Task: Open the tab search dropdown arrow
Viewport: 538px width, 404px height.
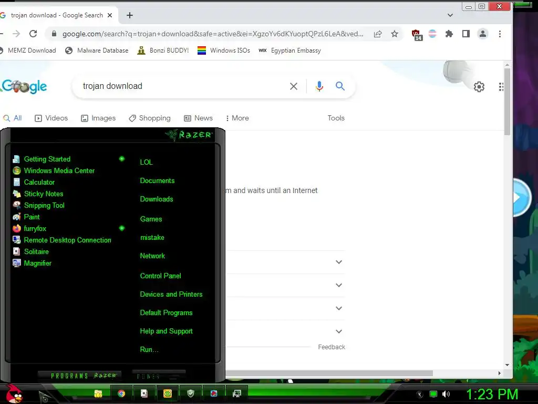Action: pos(450,15)
